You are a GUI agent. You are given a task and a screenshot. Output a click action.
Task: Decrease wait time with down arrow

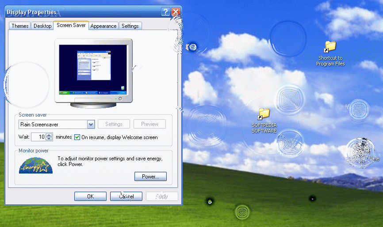pyautogui.click(x=49, y=139)
